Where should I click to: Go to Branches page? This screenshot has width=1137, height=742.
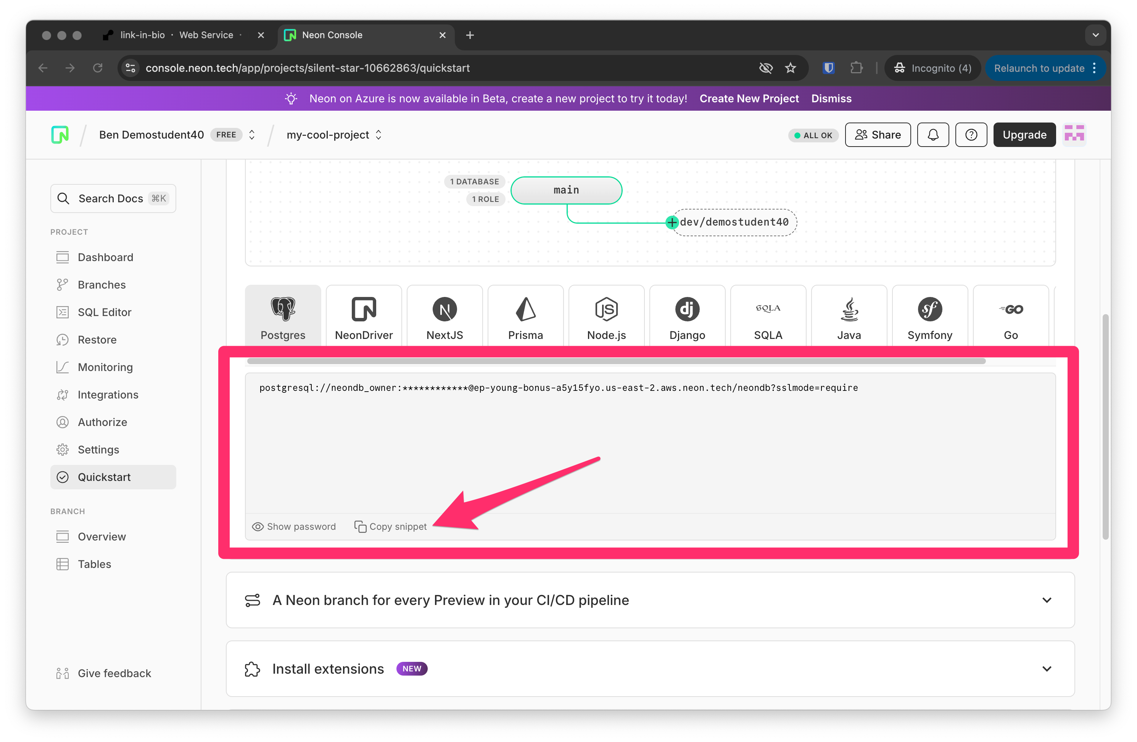113,285
